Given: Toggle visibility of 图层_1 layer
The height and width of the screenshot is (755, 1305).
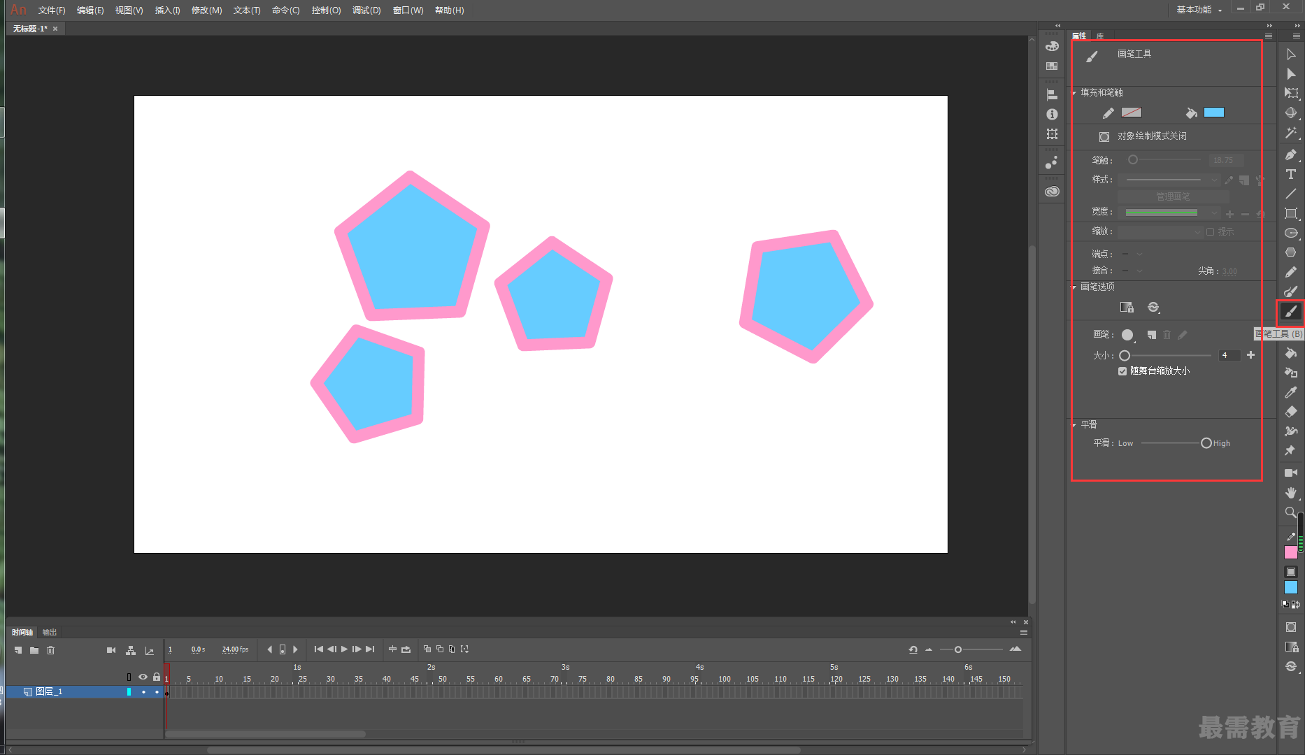Looking at the screenshot, I should [x=143, y=692].
